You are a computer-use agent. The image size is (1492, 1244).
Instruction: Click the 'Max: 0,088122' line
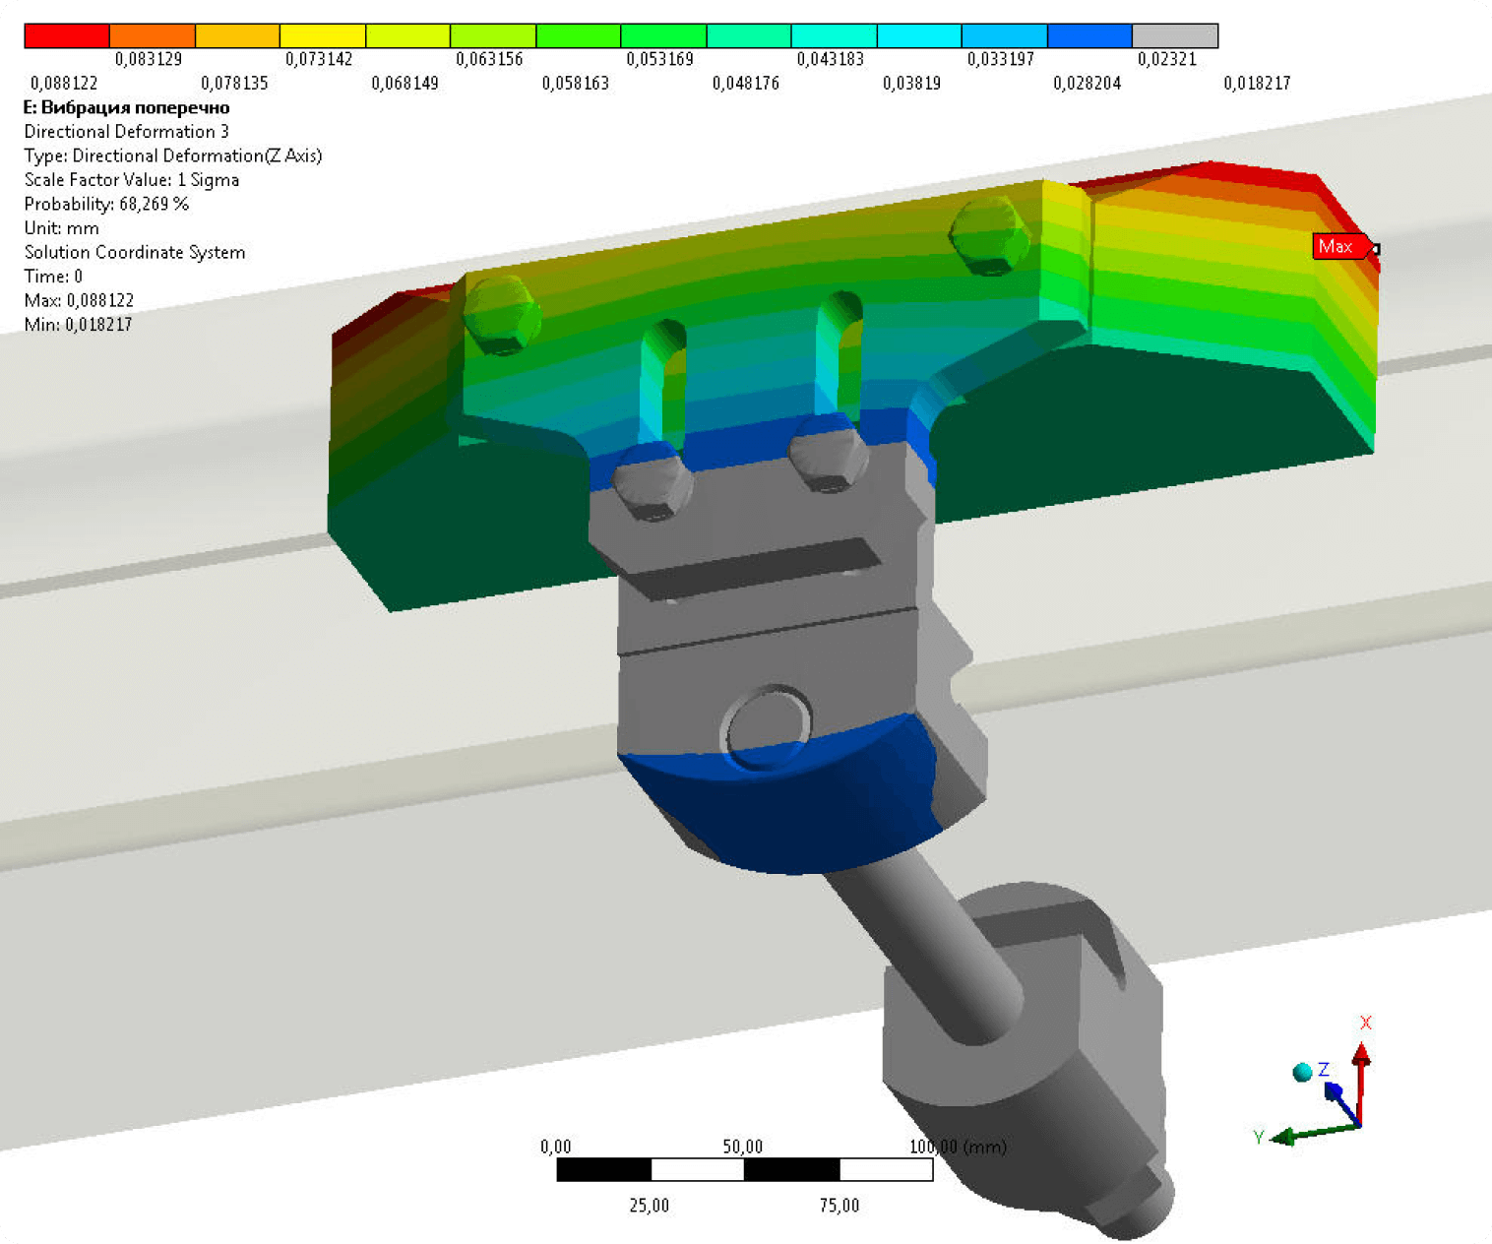(x=79, y=300)
